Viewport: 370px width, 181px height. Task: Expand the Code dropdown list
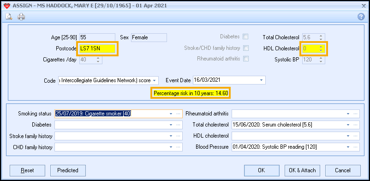[x=155, y=81]
